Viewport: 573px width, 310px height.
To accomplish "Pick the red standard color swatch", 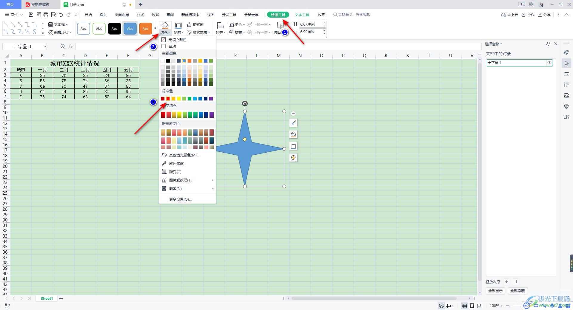I will [x=168, y=99].
